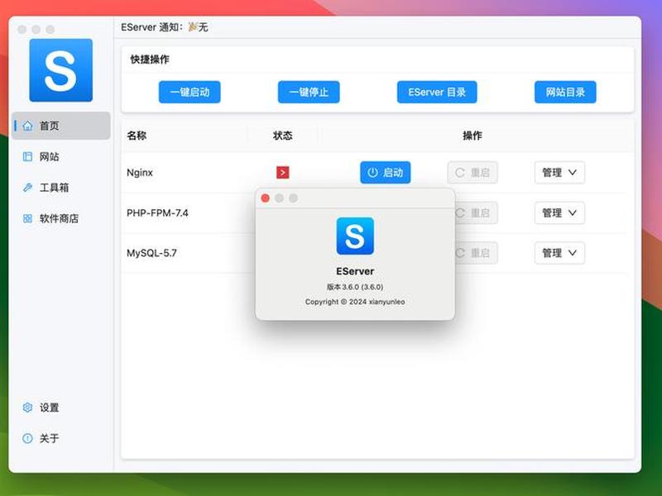Image resolution: width=662 pixels, height=496 pixels.
Task: Open the 网站目录 button
Action: tap(565, 92)
